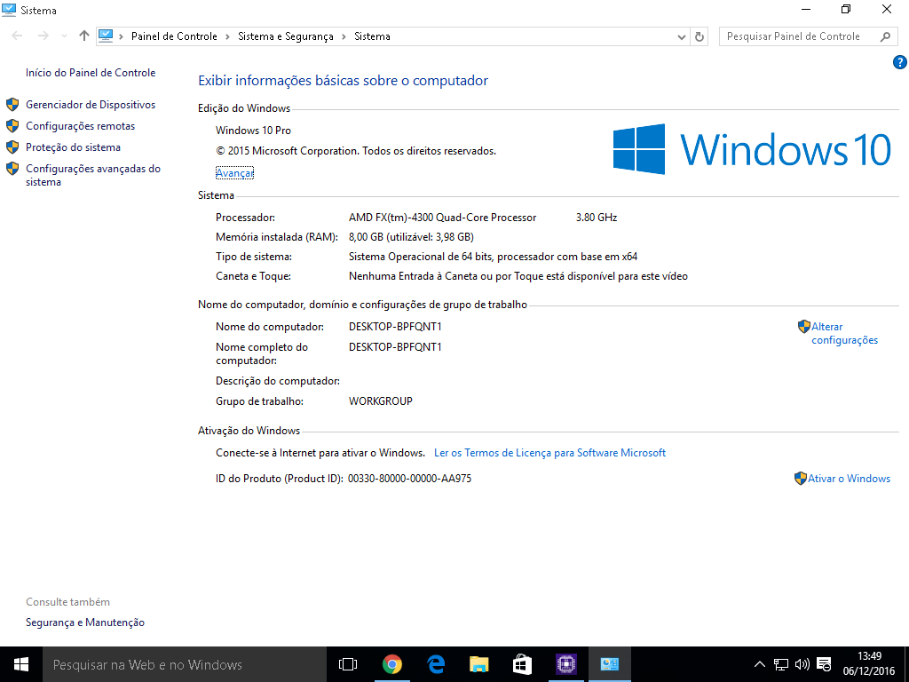Open purple chip app on the taskbar
The height and width of the screenshot is (682, 909).
point(565,664)
